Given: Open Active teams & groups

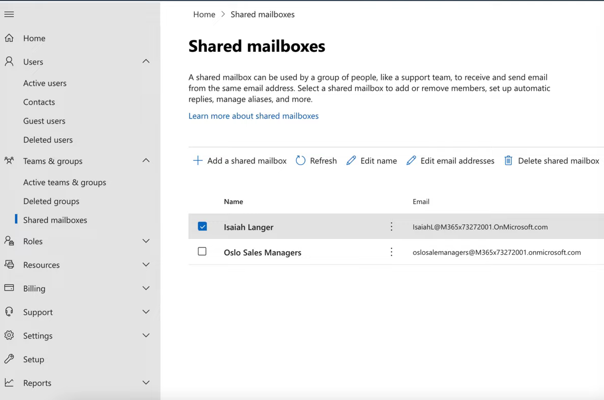Looking at the screenshot, I should 65,182.
